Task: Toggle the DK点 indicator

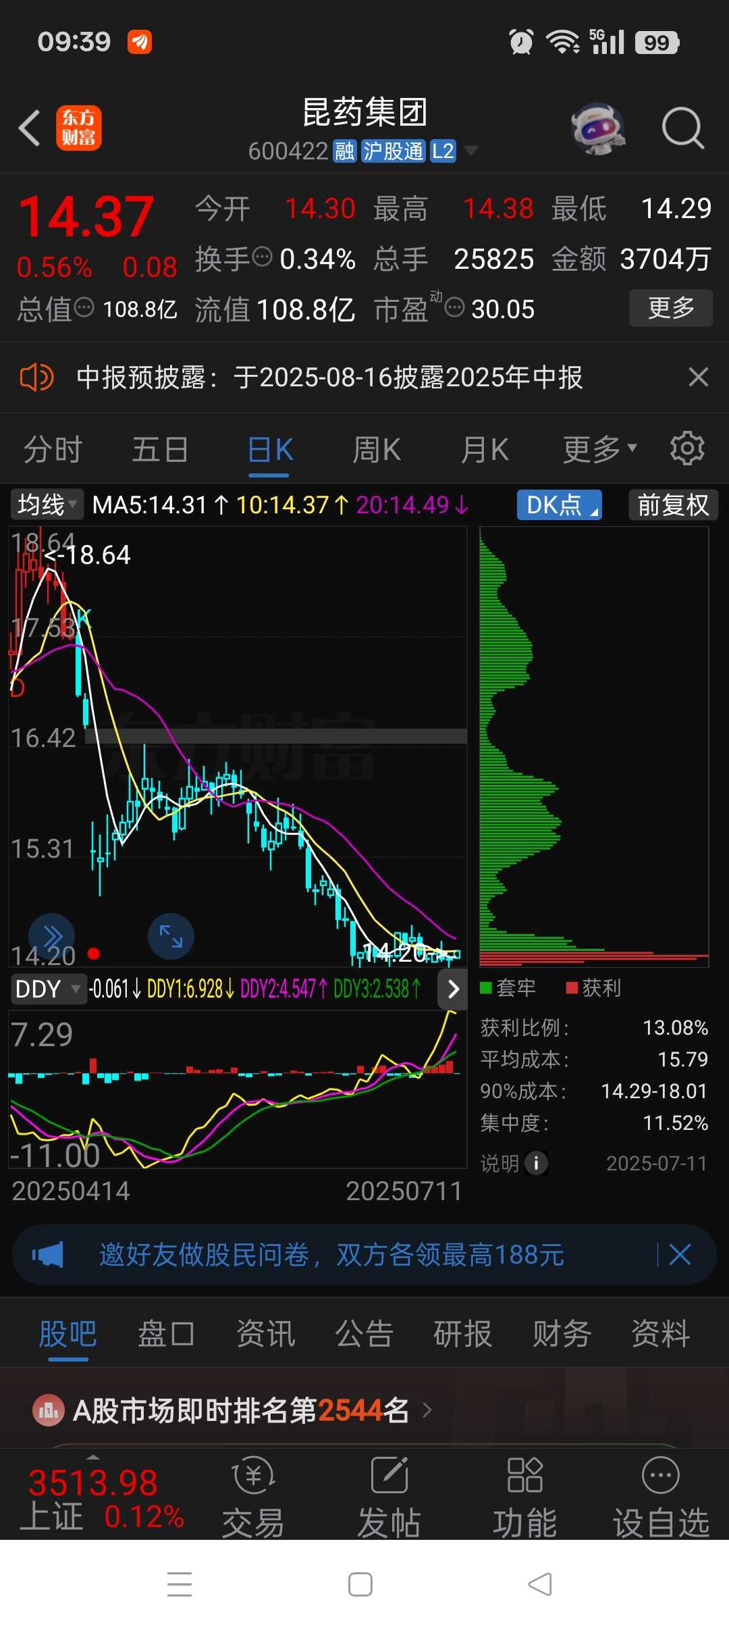Action: coord(560,505)
